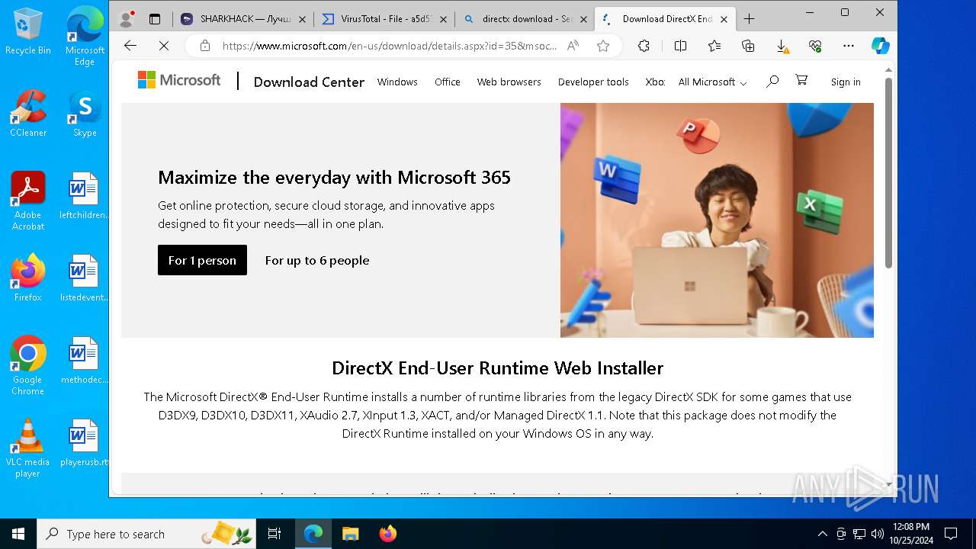Click the Sign in link
The height and width of the screenshot is (549, 976).
click(846, 82)
